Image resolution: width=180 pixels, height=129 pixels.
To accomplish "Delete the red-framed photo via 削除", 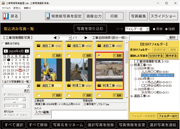I will click(x=118, y=56).
